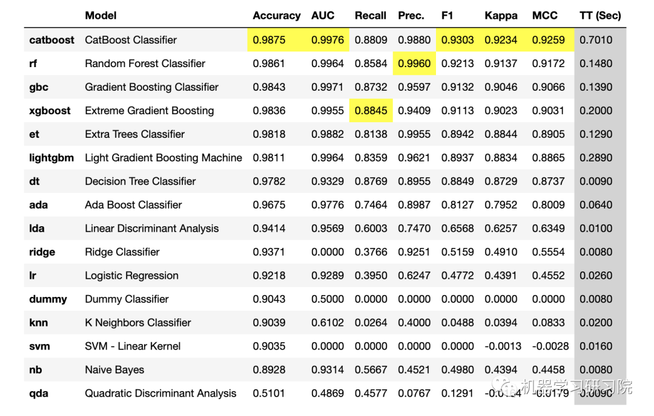Click K Neighbors Classifier model name
654x416 pixels.
point(138,322)
